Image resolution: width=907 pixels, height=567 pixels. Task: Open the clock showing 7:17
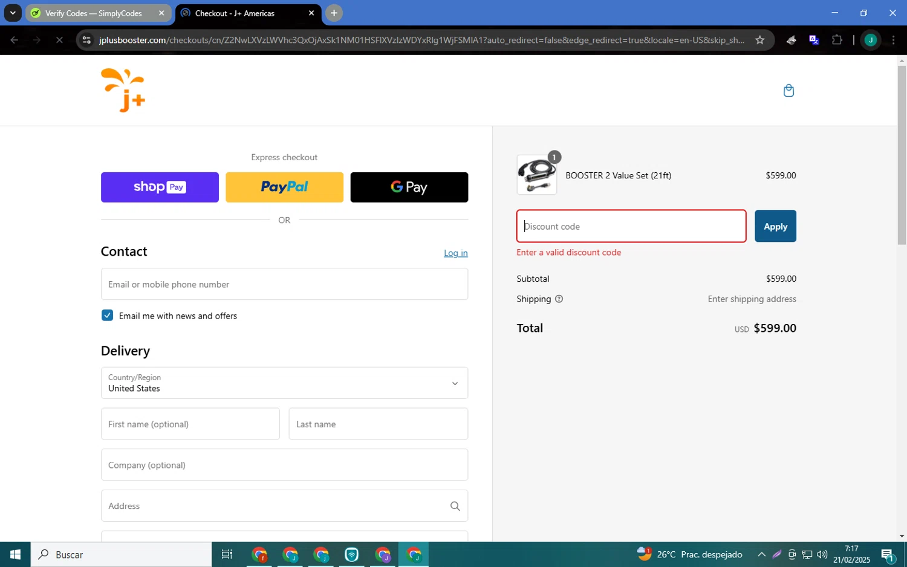[851, 554]
